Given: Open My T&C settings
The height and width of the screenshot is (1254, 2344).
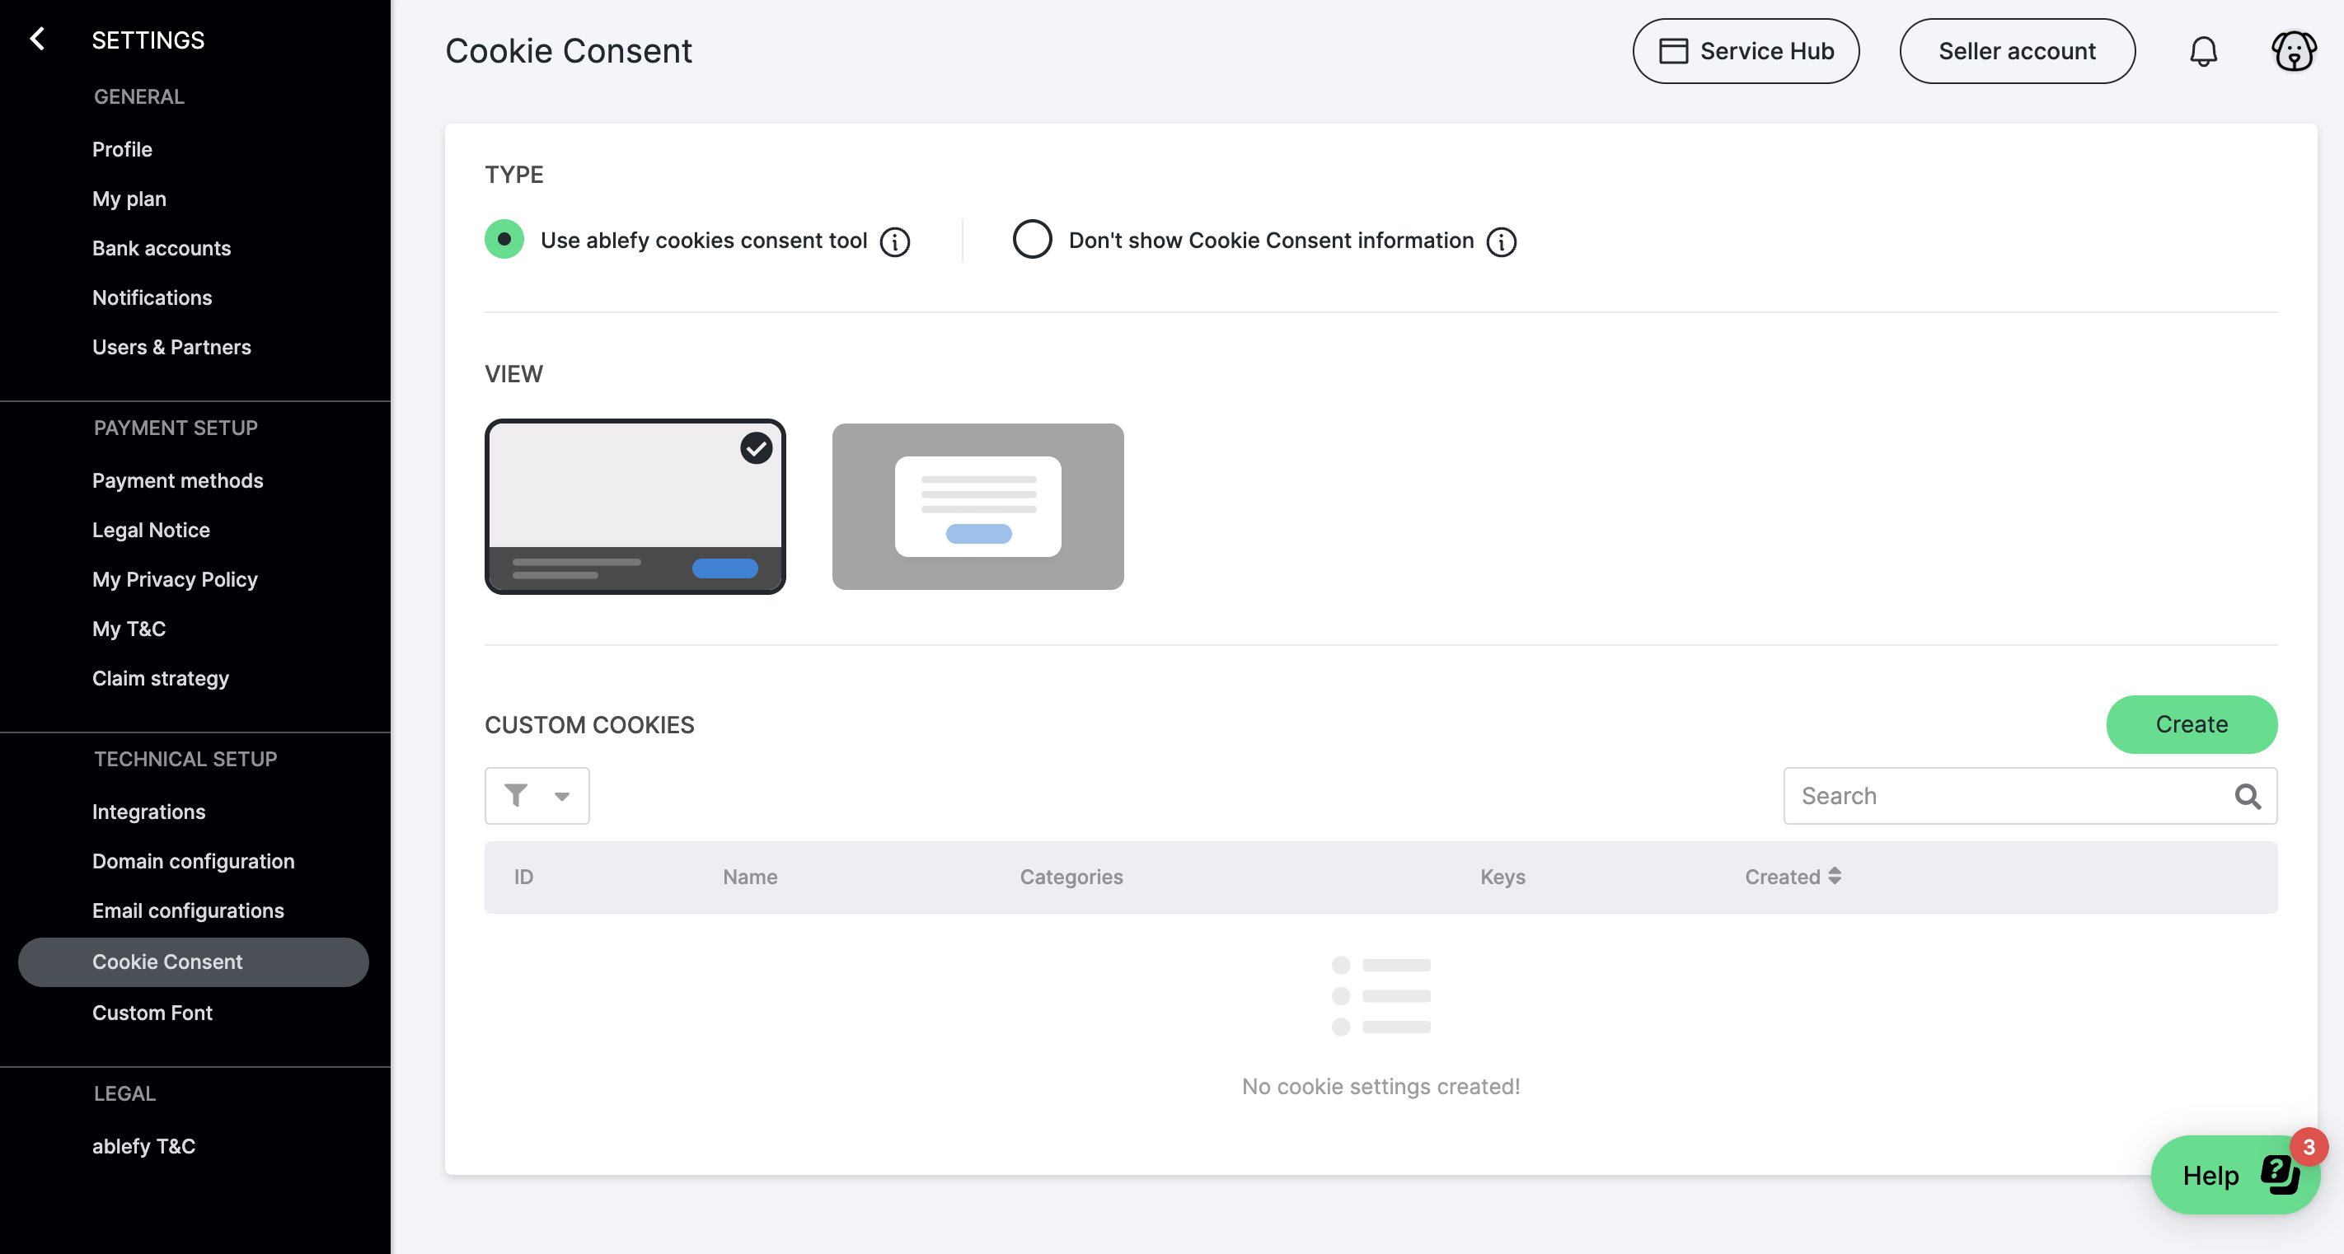Looking at the screenshot, I should coord(129,629).
